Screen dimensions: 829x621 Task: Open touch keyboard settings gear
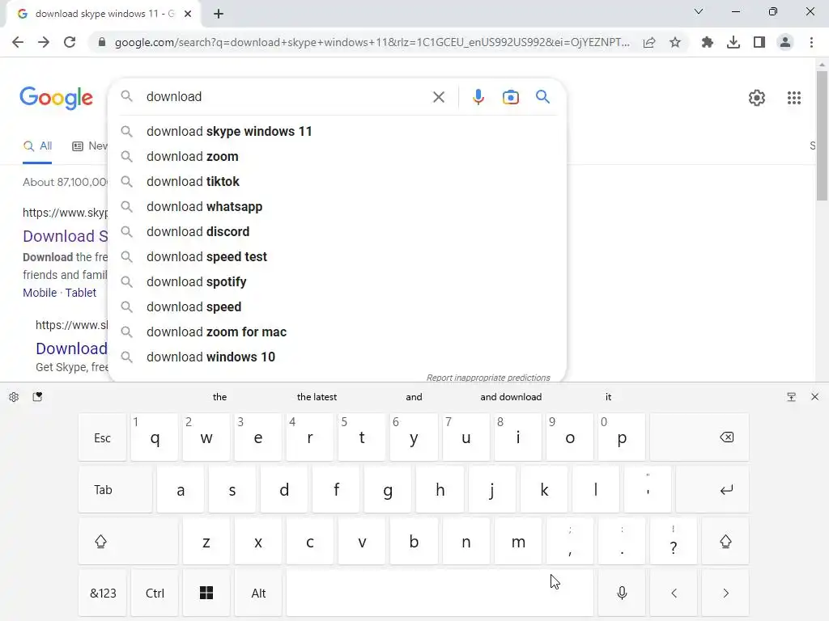pos(14,397)
